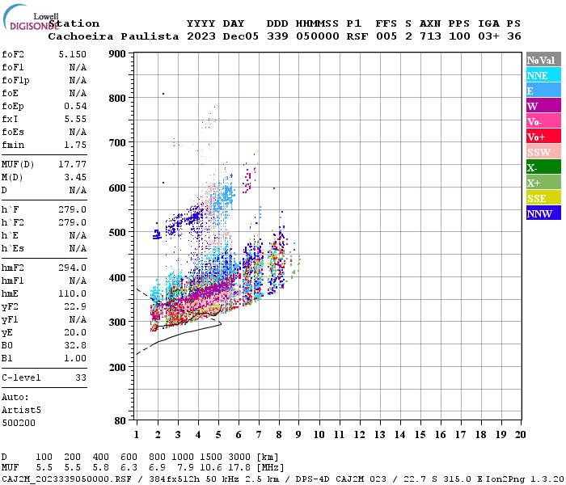The width and height of the screenshot is (566, 485).
Task: Click the C-level value 33
Action: [x=81, y=377]
